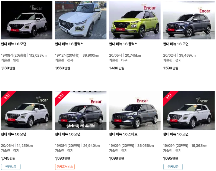The width and height of the screenshot is (216, 171).
Task: Click the 진단 ribbon on the 26,940km car
Action: (61, 97)
